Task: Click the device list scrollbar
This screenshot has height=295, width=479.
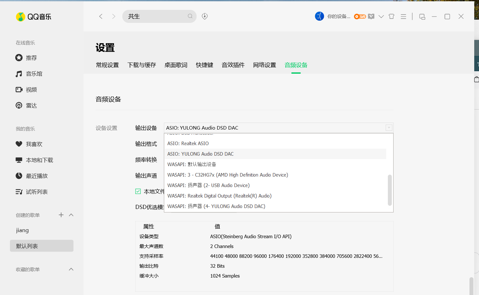Action: pyautogui.click(x=390, y=190)
